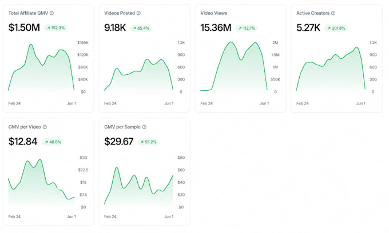Screen dimensions: 389x233
Task: Click Jun 1 label under GMV per Video chart
Action: coord(71,216)
